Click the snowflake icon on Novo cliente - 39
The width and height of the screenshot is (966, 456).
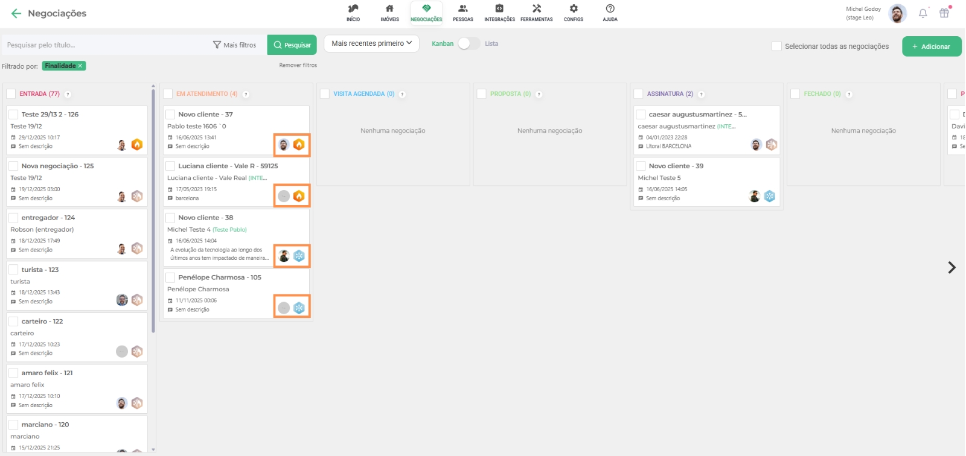click(x=769, y=196)
